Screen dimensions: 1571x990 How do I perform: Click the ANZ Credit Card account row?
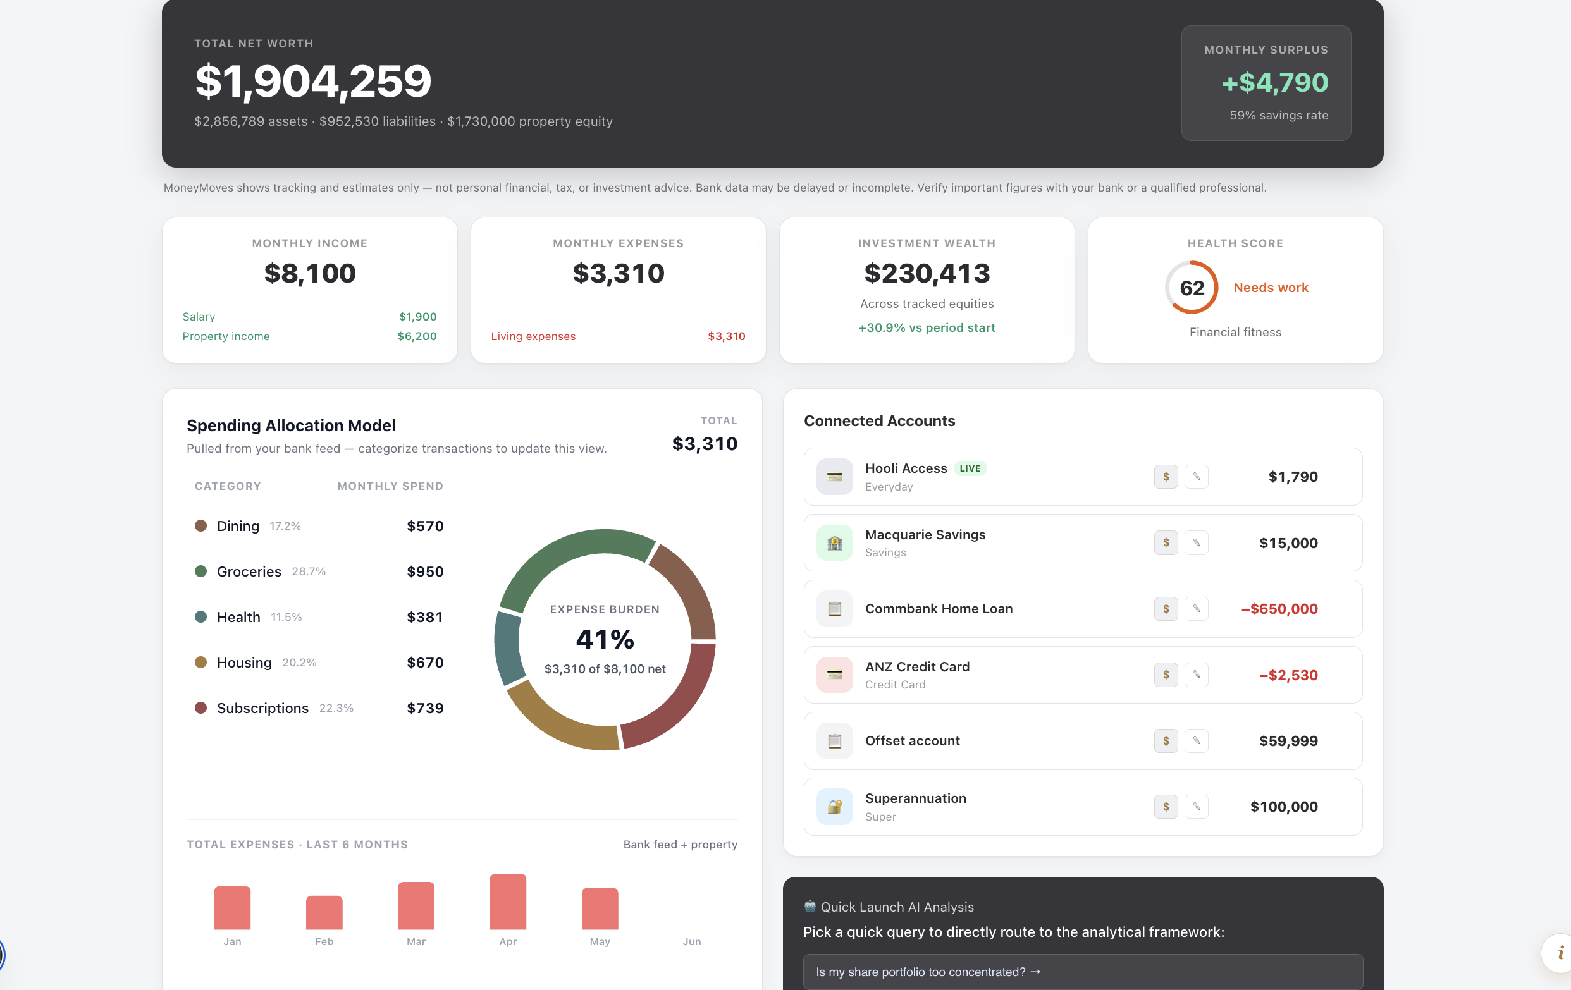(x=1083, y=675)
